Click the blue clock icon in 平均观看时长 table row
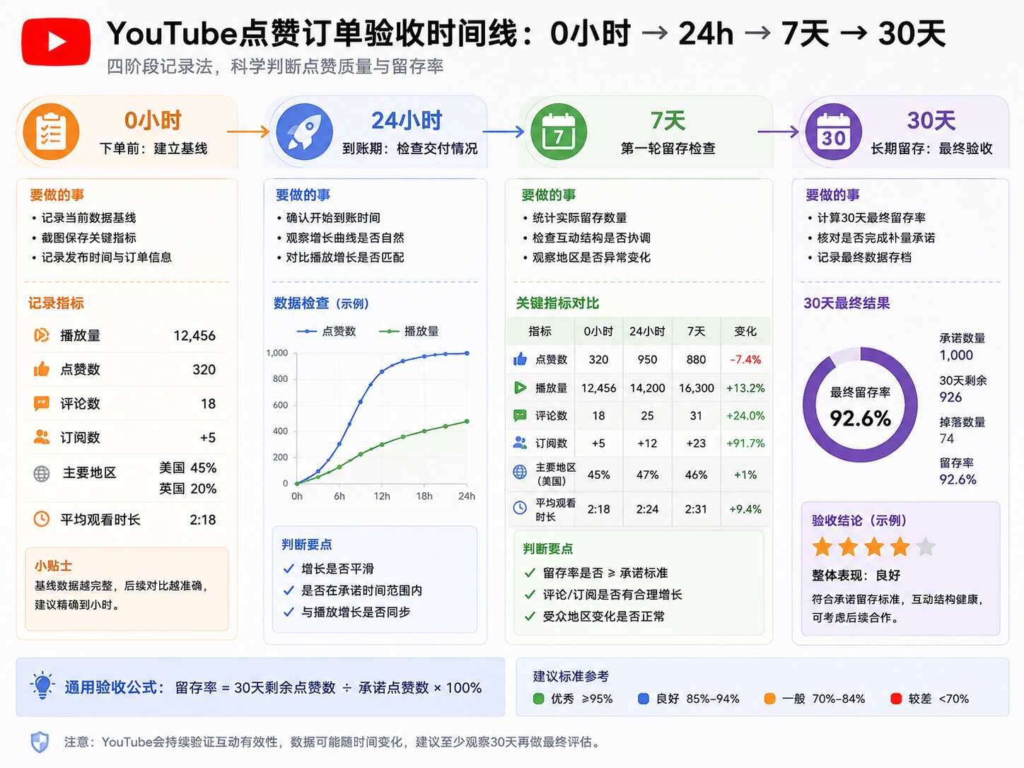The width and height of the screenshot is (1024, 768). tap(520, 507)
